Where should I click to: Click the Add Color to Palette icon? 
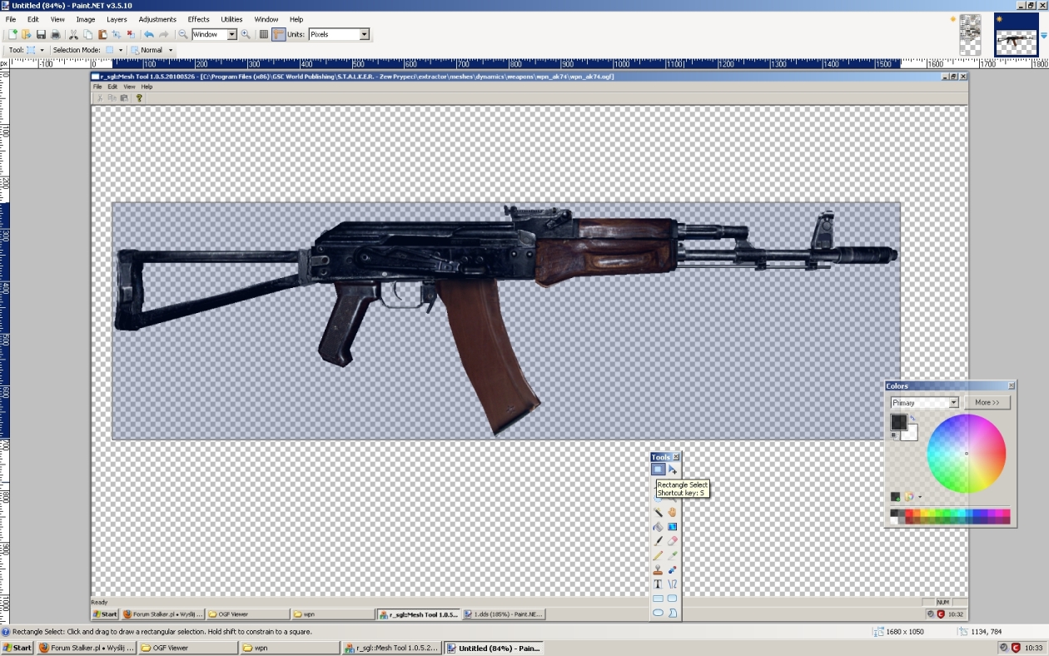[896, 497]
